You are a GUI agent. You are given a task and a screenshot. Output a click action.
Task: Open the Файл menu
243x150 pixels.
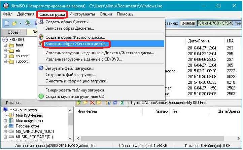click(8, 14)
